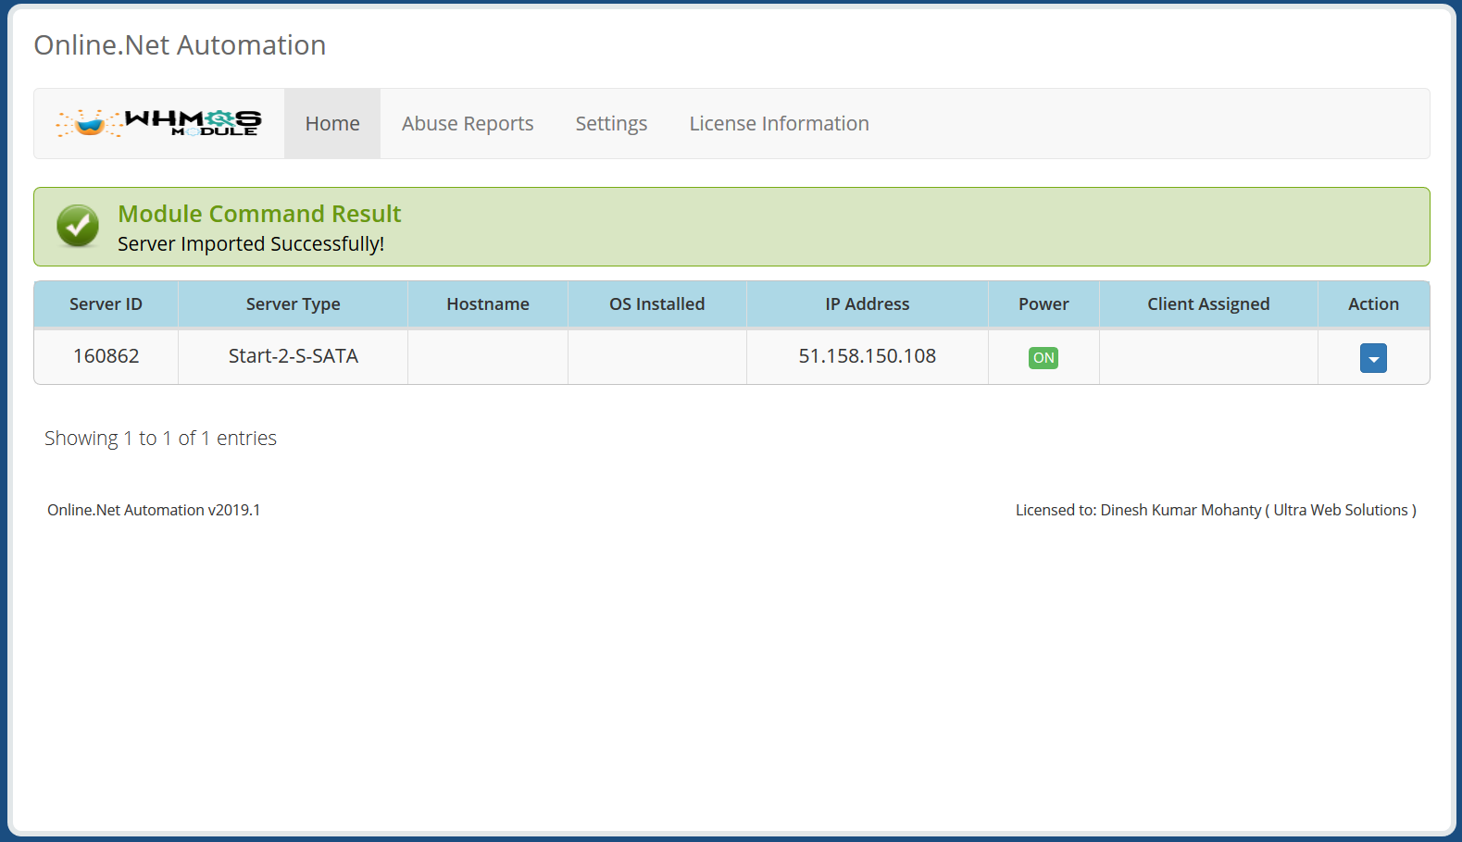Viewport: 1462px width, 842px height.
Task: Sort by Server Type column header
Action: [x=293, y=304]
